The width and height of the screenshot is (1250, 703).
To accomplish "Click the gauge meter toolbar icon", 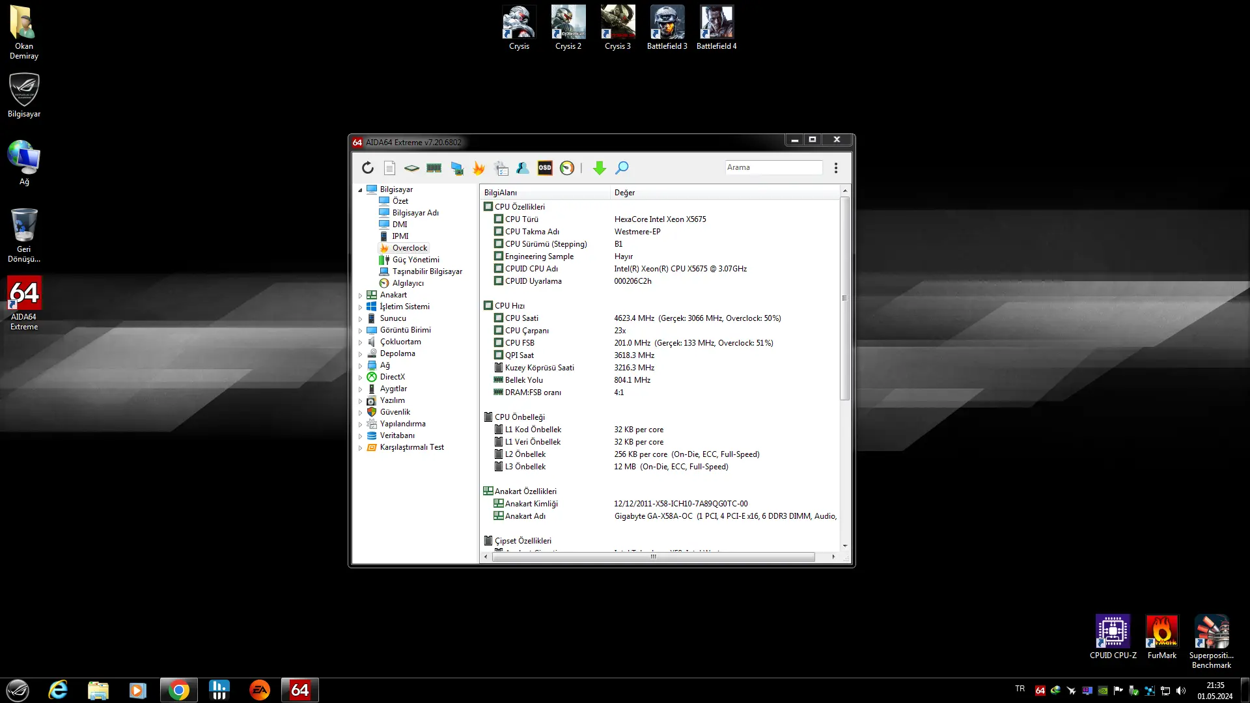I will (567, 168).
